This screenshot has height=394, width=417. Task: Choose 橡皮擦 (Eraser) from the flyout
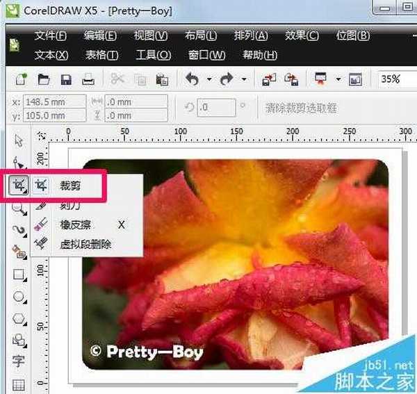75,224
